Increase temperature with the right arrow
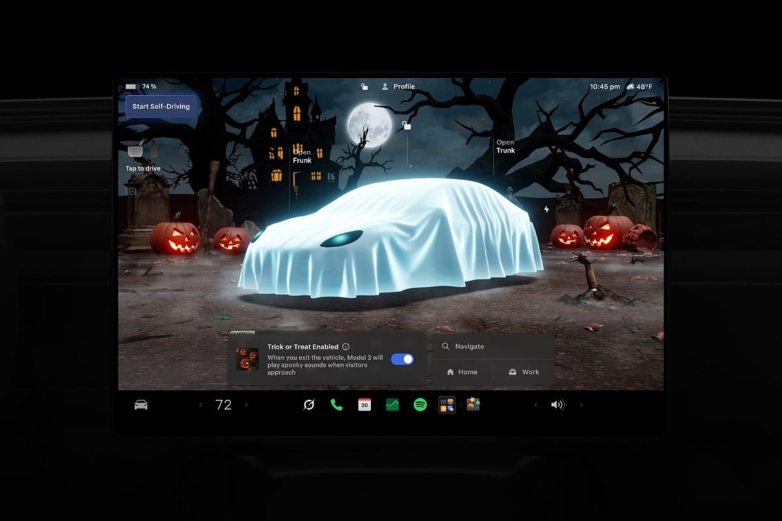This screenshot has height=521, width=782. [x=246, y=405]
